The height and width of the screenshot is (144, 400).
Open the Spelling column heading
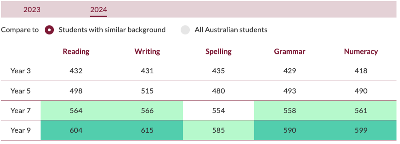tap(218, 51)
